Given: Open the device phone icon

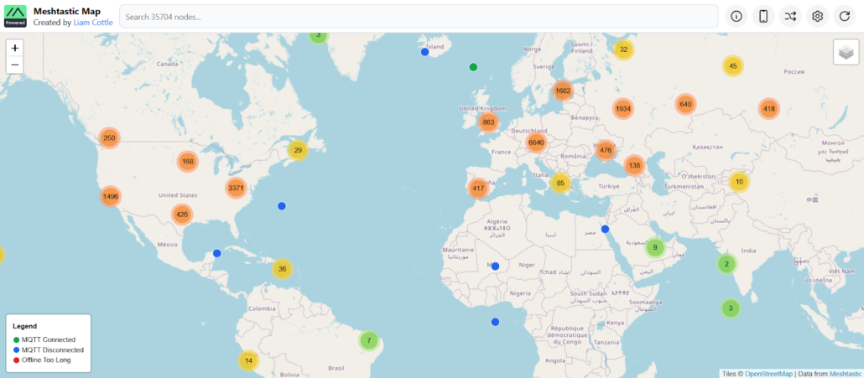Looking at the screenshot, I should coord(763,16).
